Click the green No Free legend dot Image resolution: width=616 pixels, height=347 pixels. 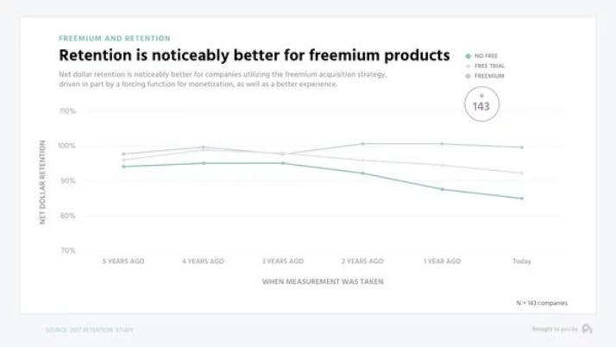(468, 55)
